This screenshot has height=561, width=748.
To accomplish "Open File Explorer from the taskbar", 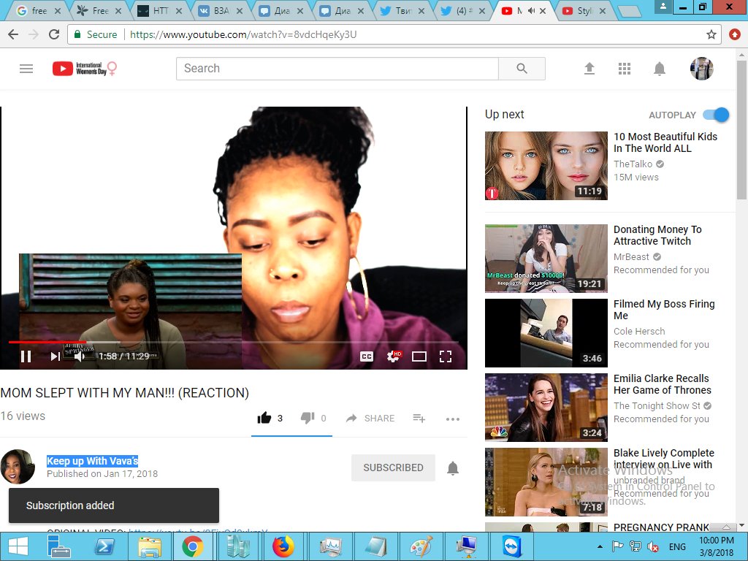I will pyautogui.click(x=149, y=546).
